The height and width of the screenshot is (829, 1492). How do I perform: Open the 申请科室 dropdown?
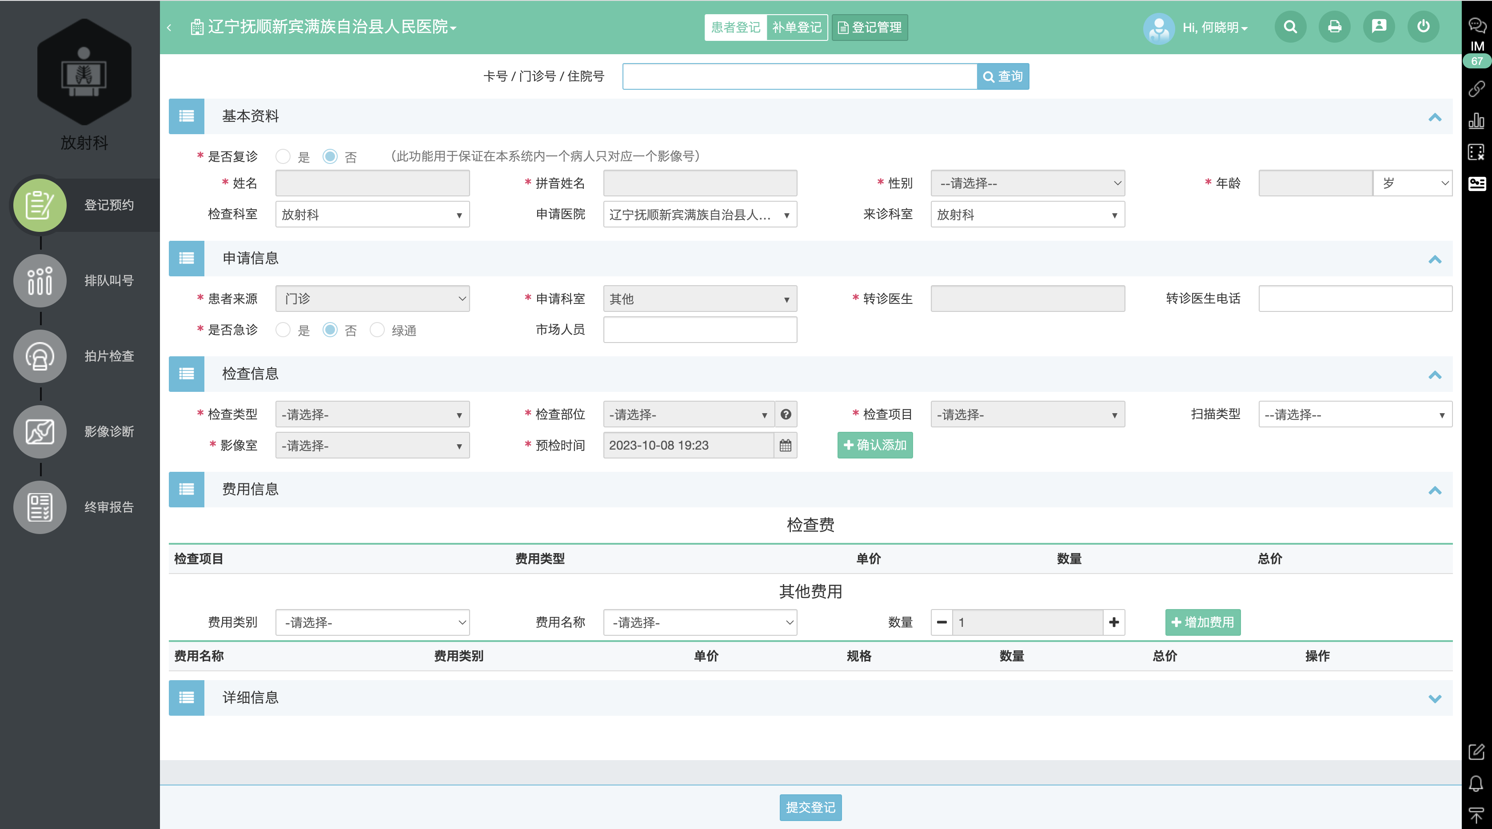pyautogui.click(x=700, y=299)
